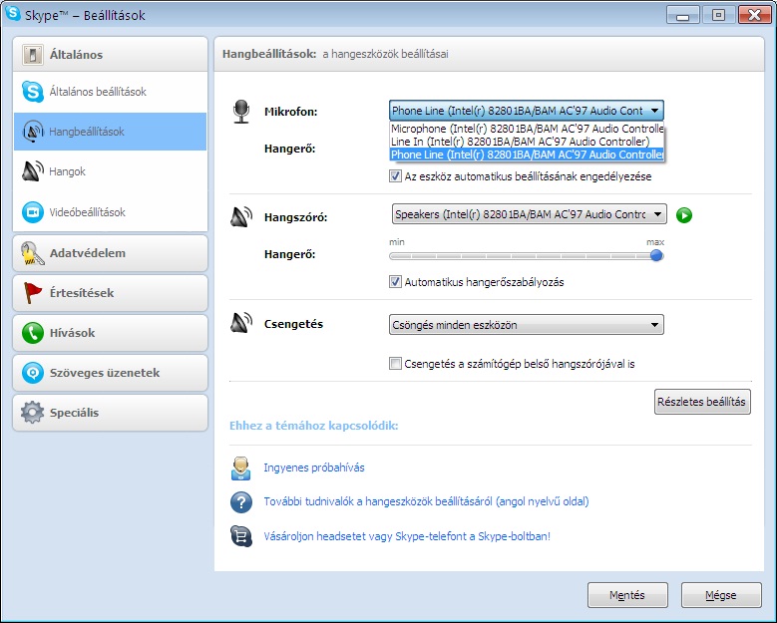This screenshot has width=777, height=623.
Task: Click the shopping cart Skype shop icon
Action: tap(241, 536)
